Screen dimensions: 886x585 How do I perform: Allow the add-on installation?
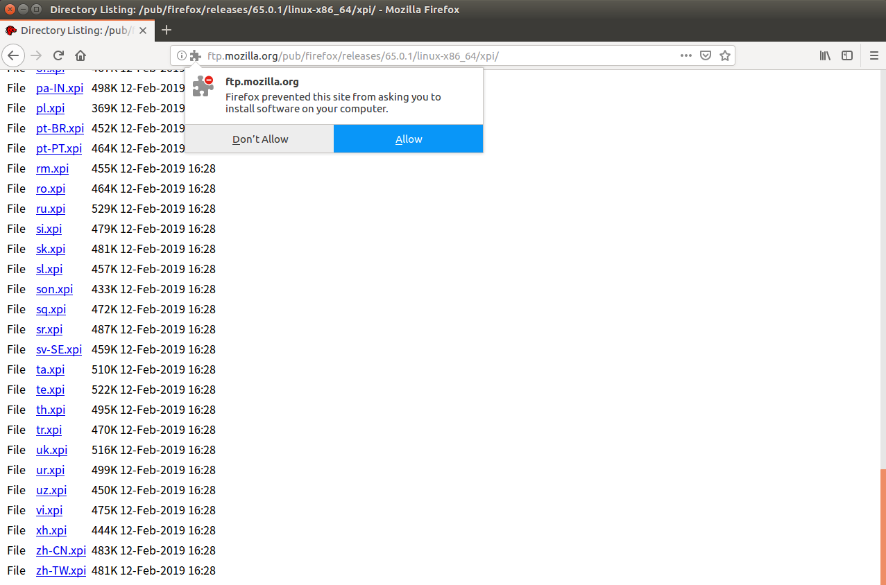(409, 139)
